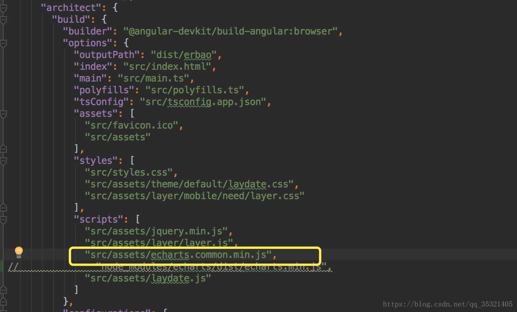Click fold end marker of scripts array
Image resolution: width=517 pixels, height=312 pixels.
pos(3,290)
